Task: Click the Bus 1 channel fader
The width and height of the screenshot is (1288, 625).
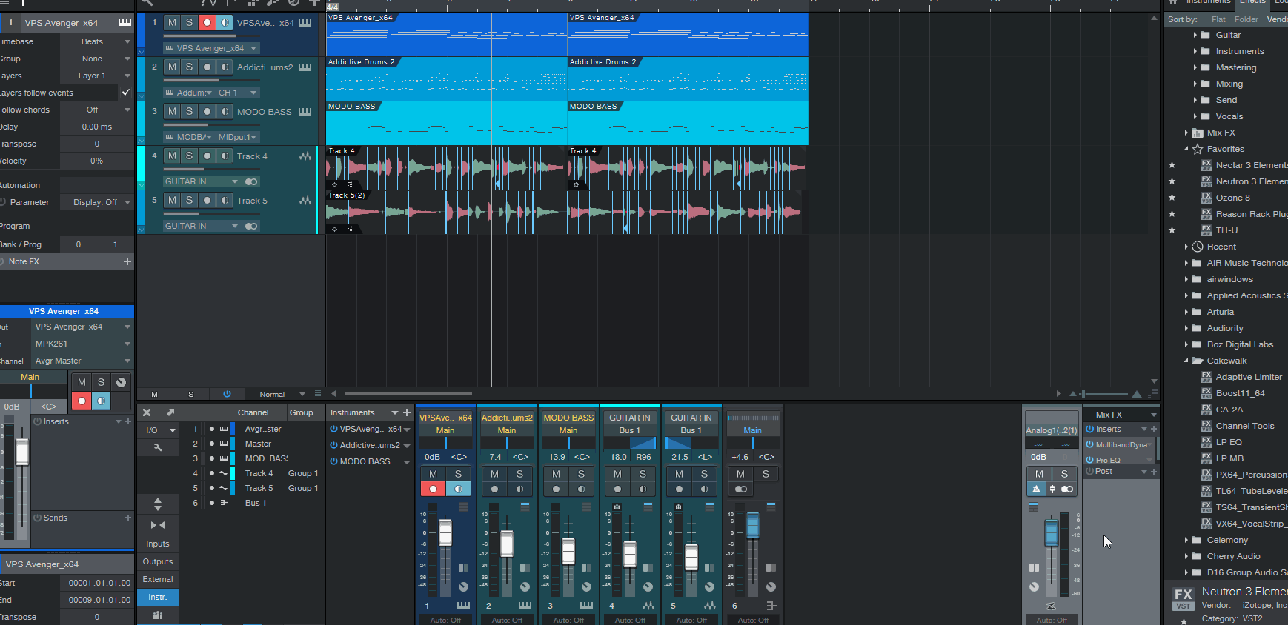Action: point(752,525)
